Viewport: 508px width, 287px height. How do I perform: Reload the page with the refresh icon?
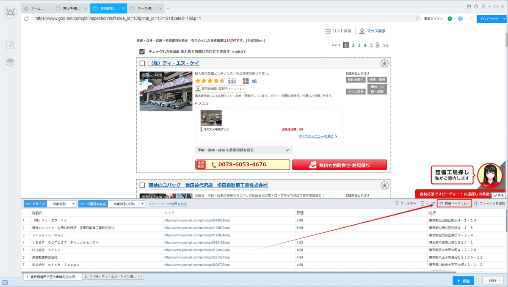[x=26, y=19]
